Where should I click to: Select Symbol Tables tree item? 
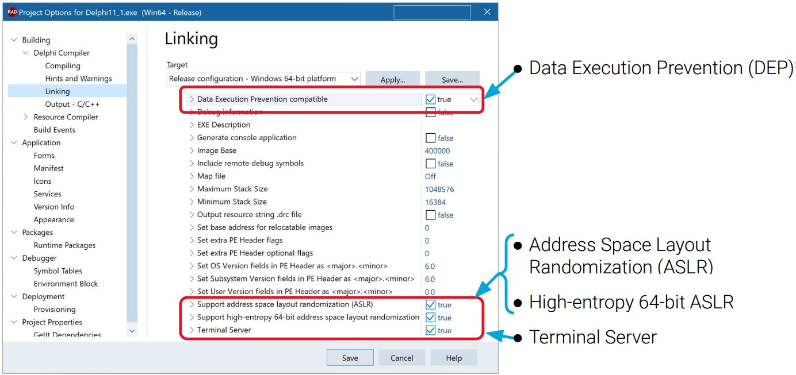click(58, 271)
